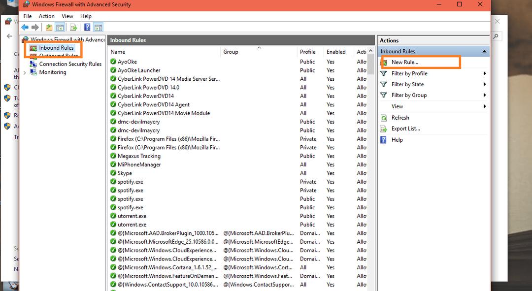Click the firewall app icon in the title bar
This screenshot has height=291, width=532.
pos(26,4)
